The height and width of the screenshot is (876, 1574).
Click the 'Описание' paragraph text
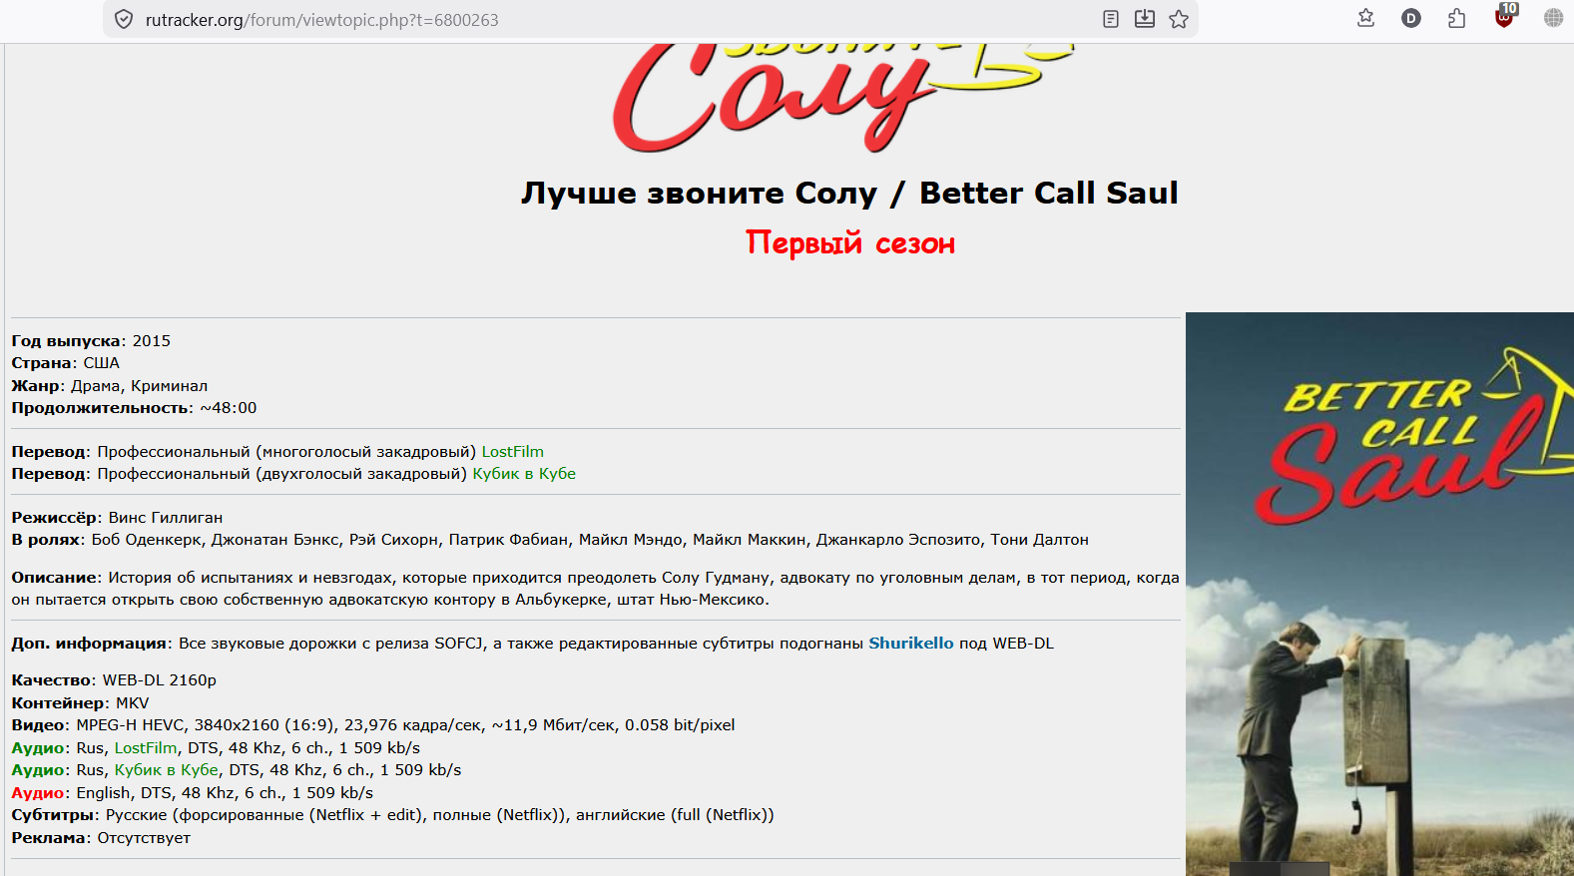pyautogui.click(x=595, y=589)
